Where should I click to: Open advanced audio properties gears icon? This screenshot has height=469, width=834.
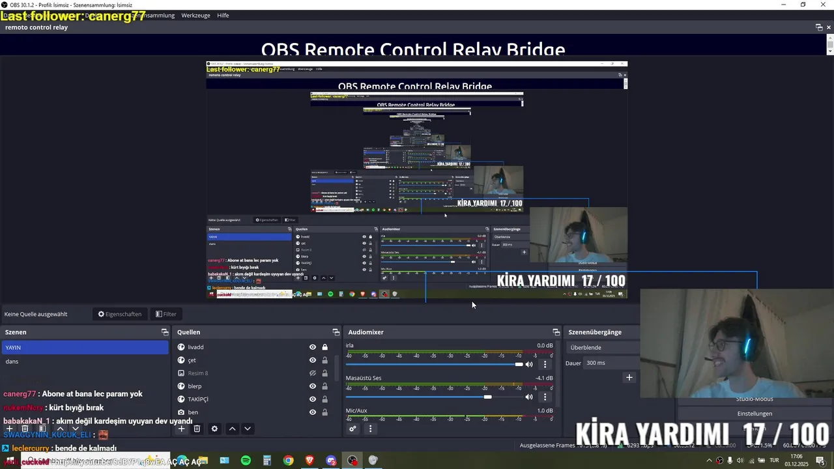point(352,429)
